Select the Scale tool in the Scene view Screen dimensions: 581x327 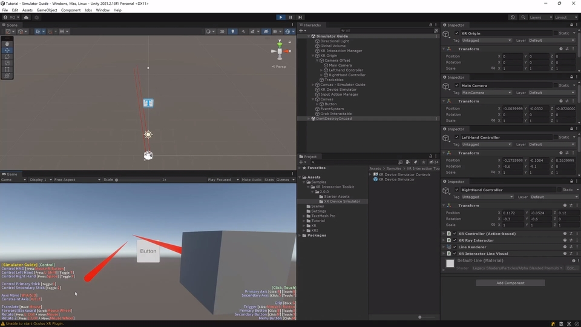(7, 63)
